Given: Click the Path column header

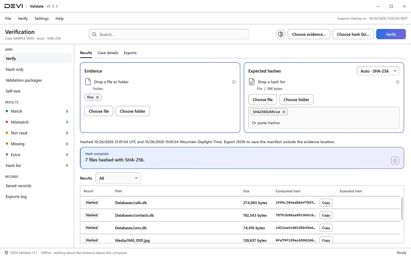Looking at the screenshot, I should 119,191.
